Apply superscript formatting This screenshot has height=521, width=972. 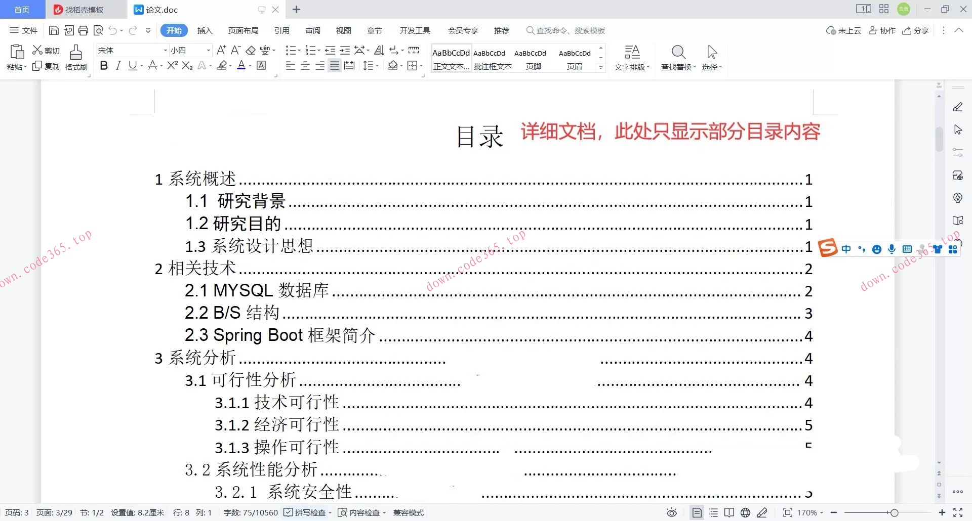coord(171,66)
